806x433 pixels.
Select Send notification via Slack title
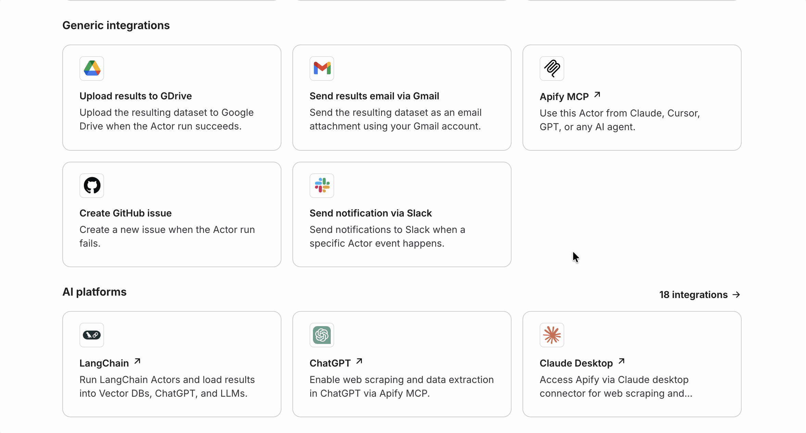pos(370,213)
